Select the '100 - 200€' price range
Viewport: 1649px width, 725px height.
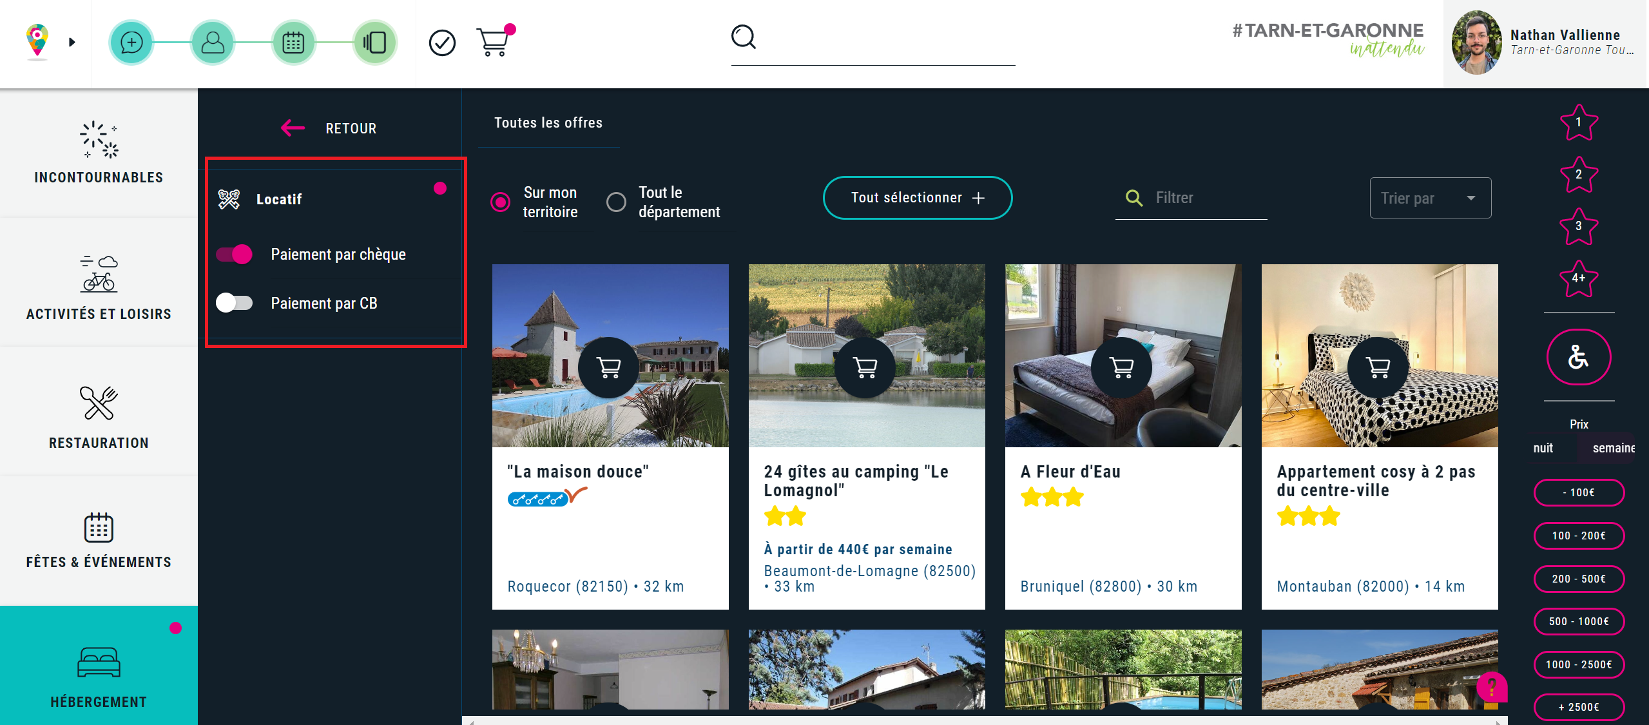[1579, 536]
